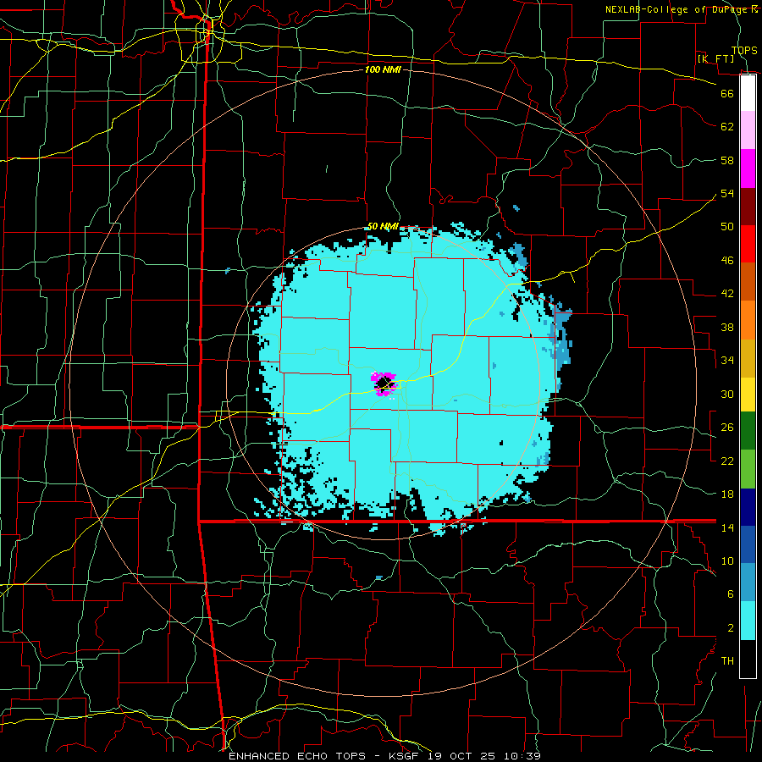Click the legend value 50
The height and width of the screenshot is (762, 762).
coord(727,227)
